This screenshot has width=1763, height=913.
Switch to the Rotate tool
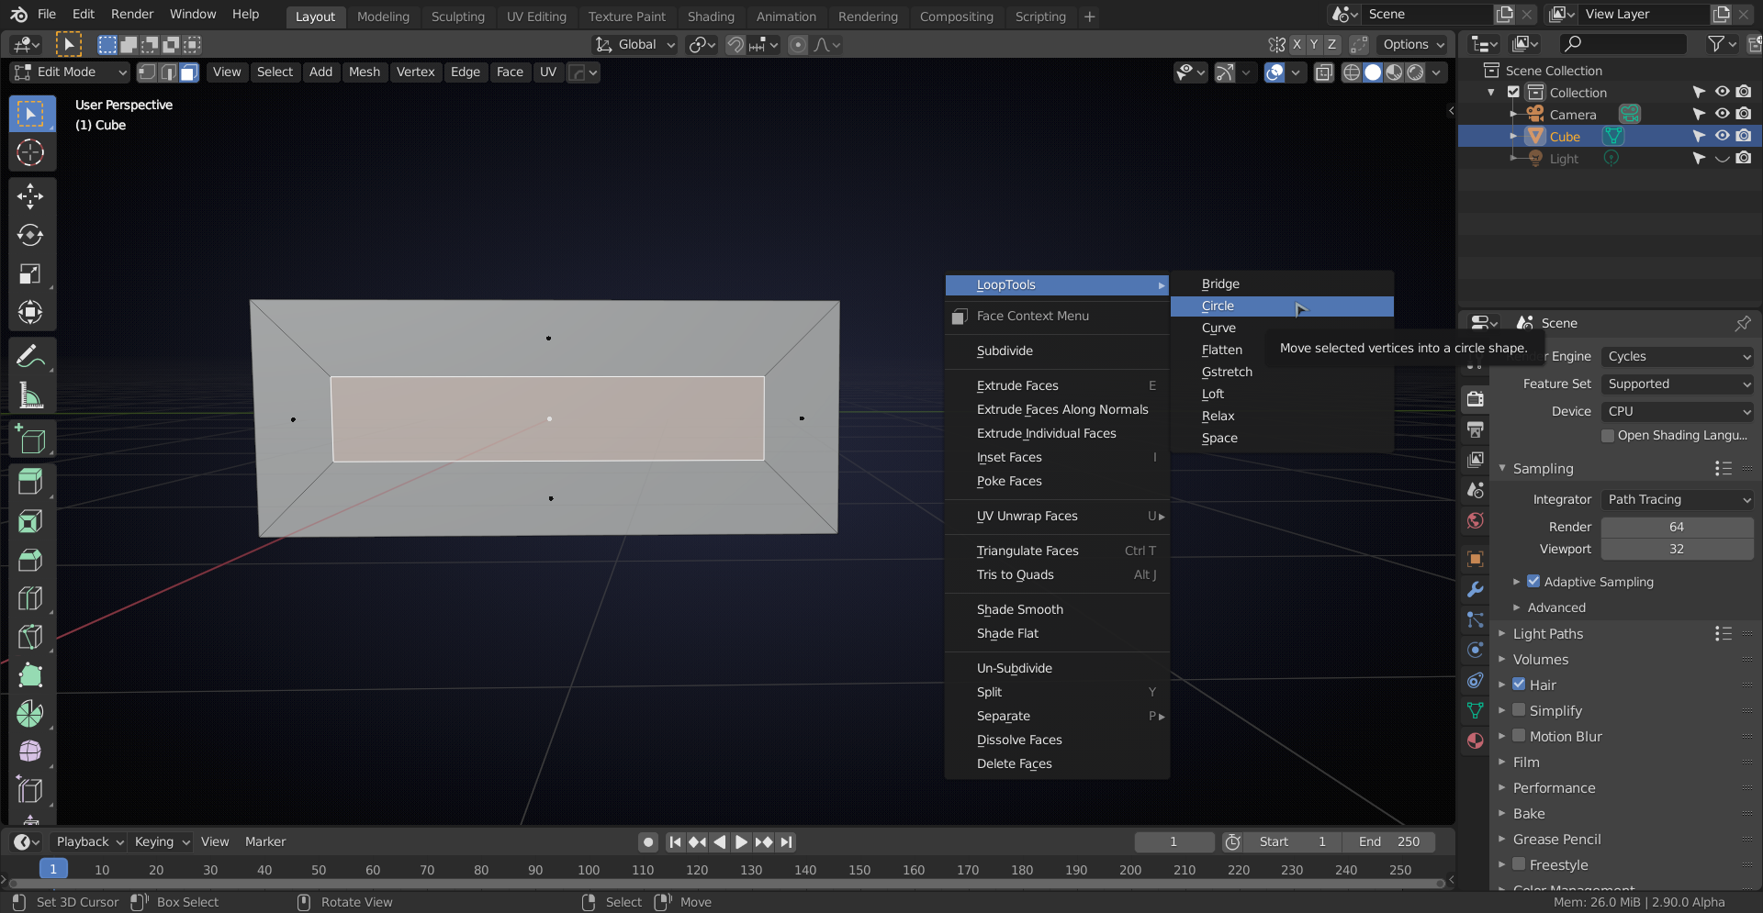[31, 235]
